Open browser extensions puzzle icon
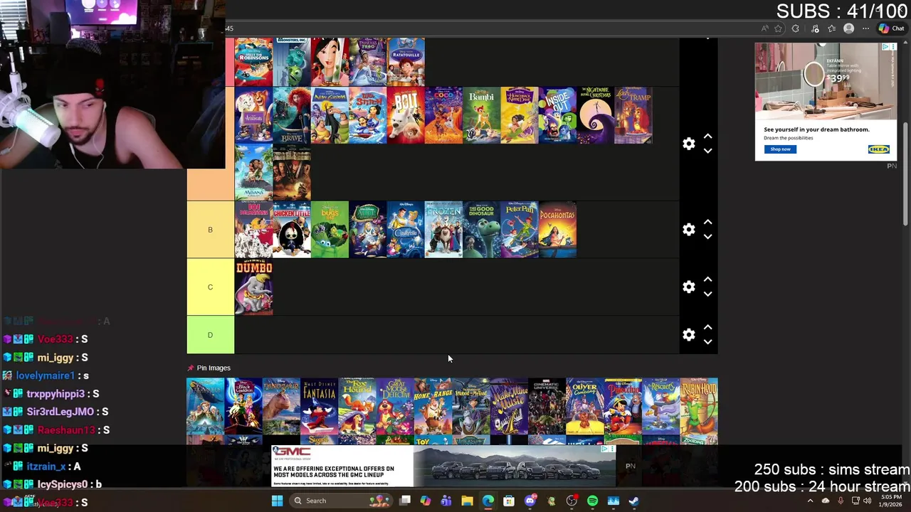The image size is (911, 512). click(x=795, y=28)
